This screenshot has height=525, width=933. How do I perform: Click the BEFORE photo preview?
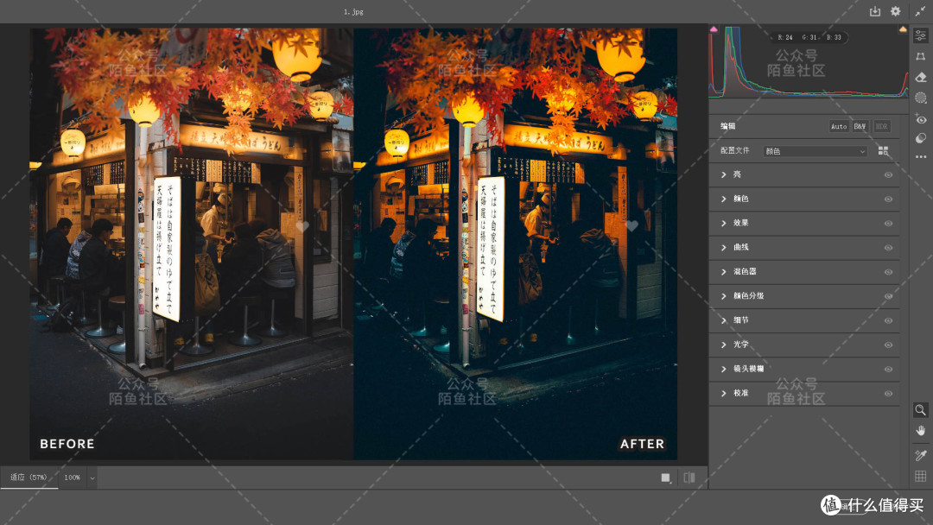coord(192,244)
